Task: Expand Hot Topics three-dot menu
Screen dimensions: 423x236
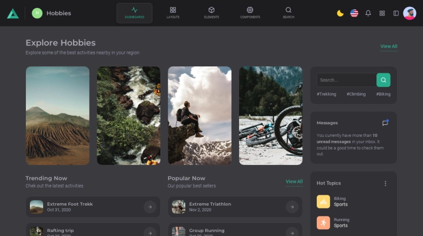Action: (385, 183)
